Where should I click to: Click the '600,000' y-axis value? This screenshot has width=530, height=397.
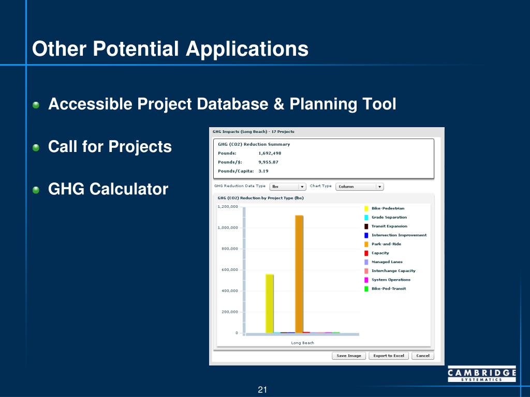(230, 270)
